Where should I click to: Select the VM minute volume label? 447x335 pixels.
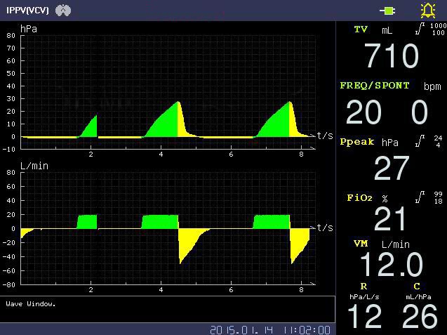click(x=361, y=243)
